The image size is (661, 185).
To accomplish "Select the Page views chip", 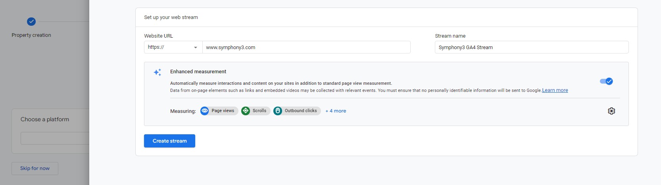I will pyautogui.click(x=219, y=111).
